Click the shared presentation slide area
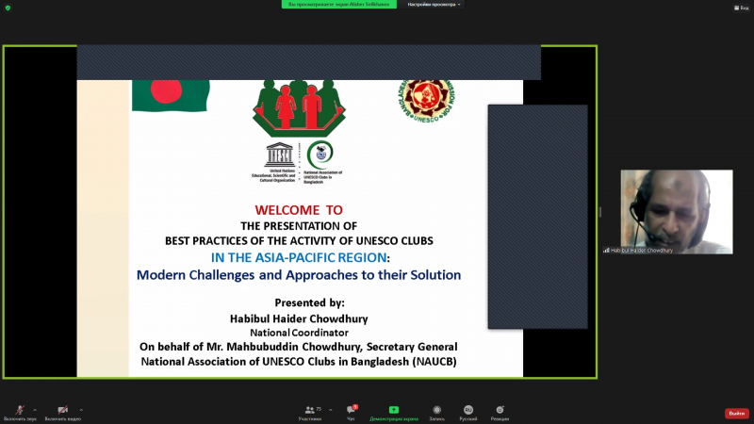 300,236
